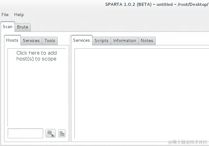Open the File menu
Image resolution: width=209 pixels, height=146 pixels.
click(x=5, y=15)
